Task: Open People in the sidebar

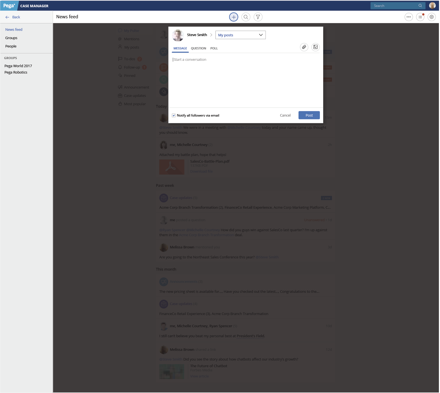Action: click(11, 46)
